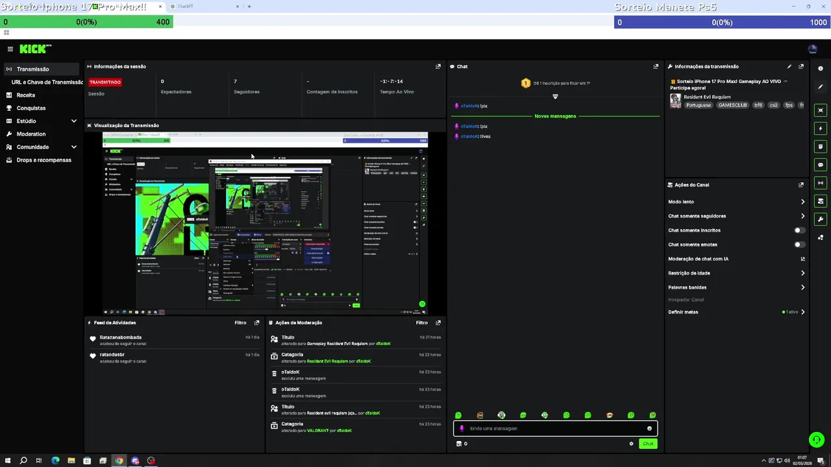Select Transmissão in the sidebar

pos(42,69)
